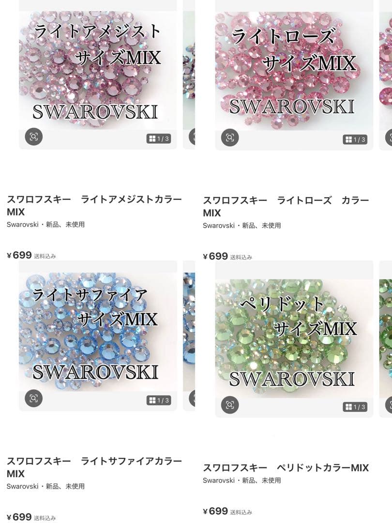Tap image search icon on Light Rose photo
Image resolution: width=392 pixels, height=523 pixels.
click(230, 138)
